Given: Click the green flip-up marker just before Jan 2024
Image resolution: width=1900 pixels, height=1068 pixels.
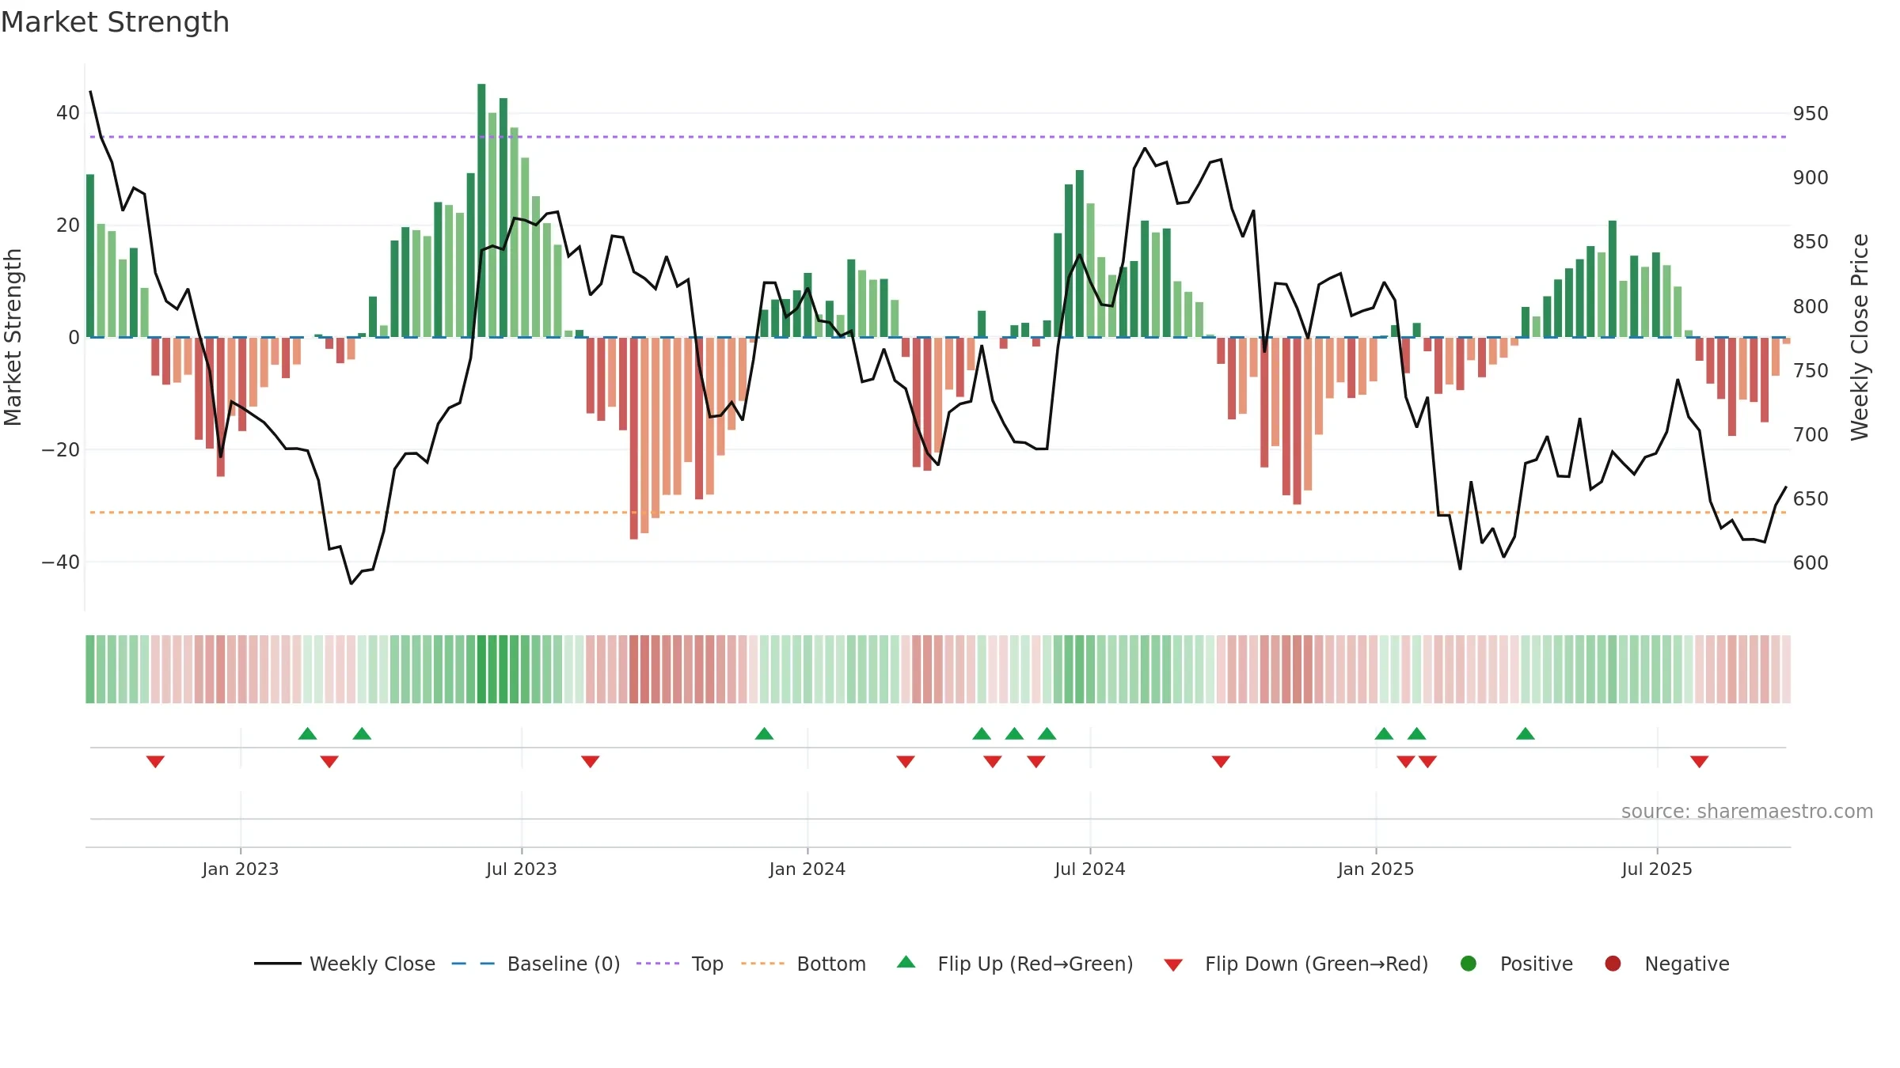Looking at the screenshot, I should coord(764,733).
